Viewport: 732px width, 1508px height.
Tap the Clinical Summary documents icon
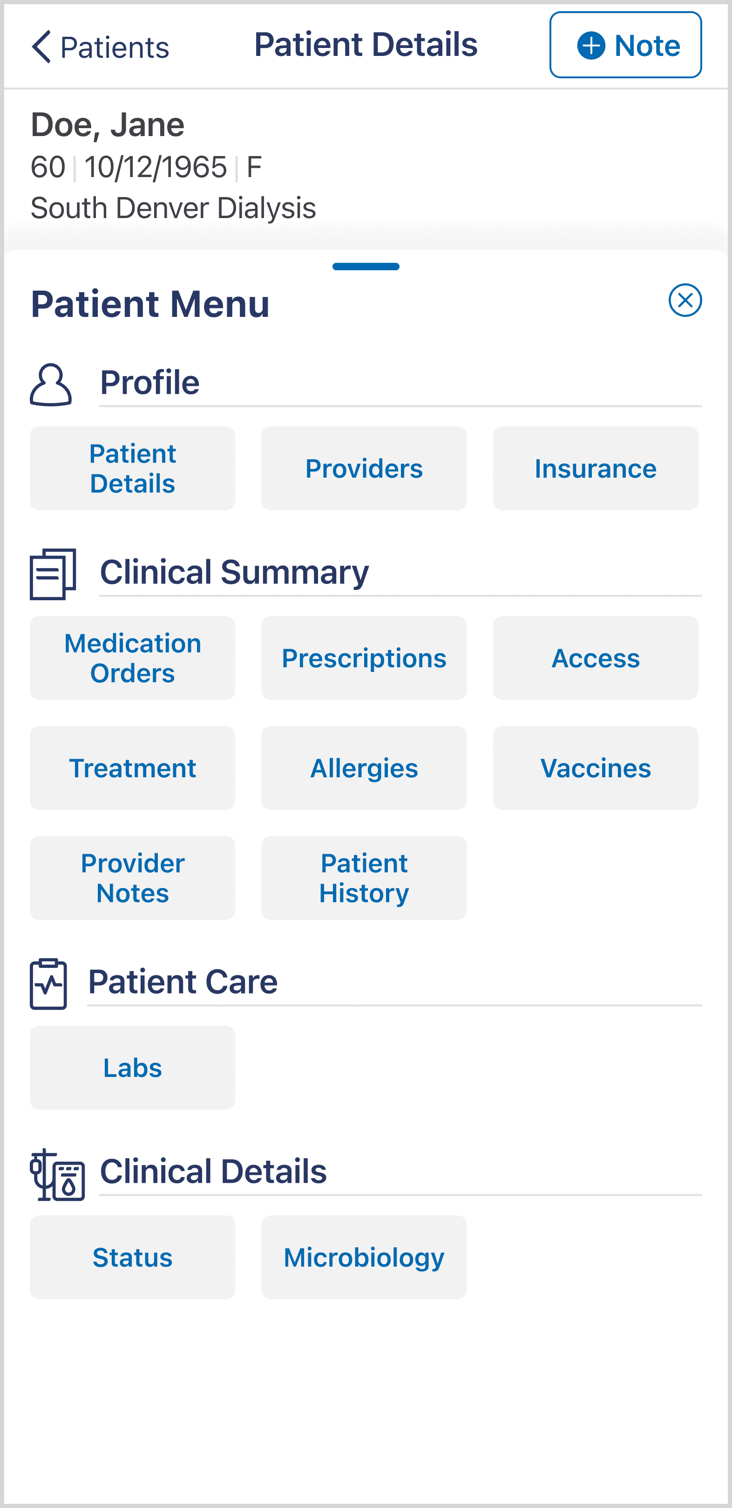point(53,574)
